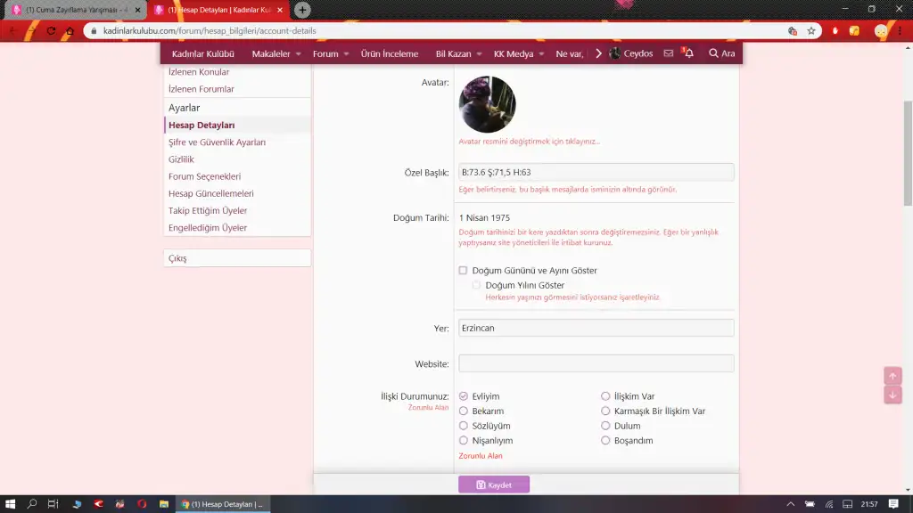Open Windows Start menu

pos(11,504)
